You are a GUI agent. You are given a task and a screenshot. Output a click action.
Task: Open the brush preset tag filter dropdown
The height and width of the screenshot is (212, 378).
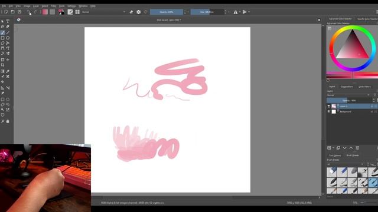[345, 164]
